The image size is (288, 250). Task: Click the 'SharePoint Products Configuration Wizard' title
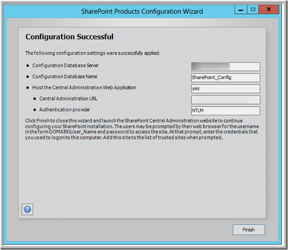click(x=142, y=12)
